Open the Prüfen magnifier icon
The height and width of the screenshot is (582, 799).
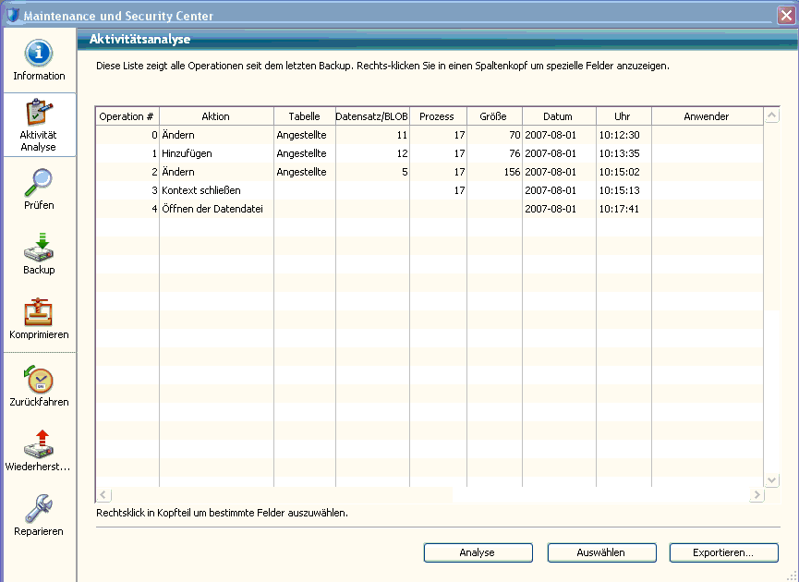[x=39, y=183]
